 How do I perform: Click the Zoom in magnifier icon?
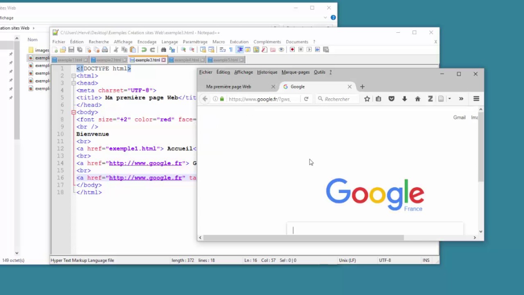183,50
